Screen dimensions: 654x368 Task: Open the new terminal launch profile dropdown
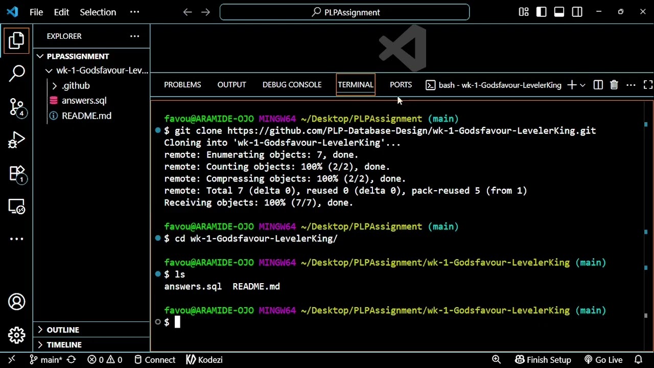coord(582,85)
